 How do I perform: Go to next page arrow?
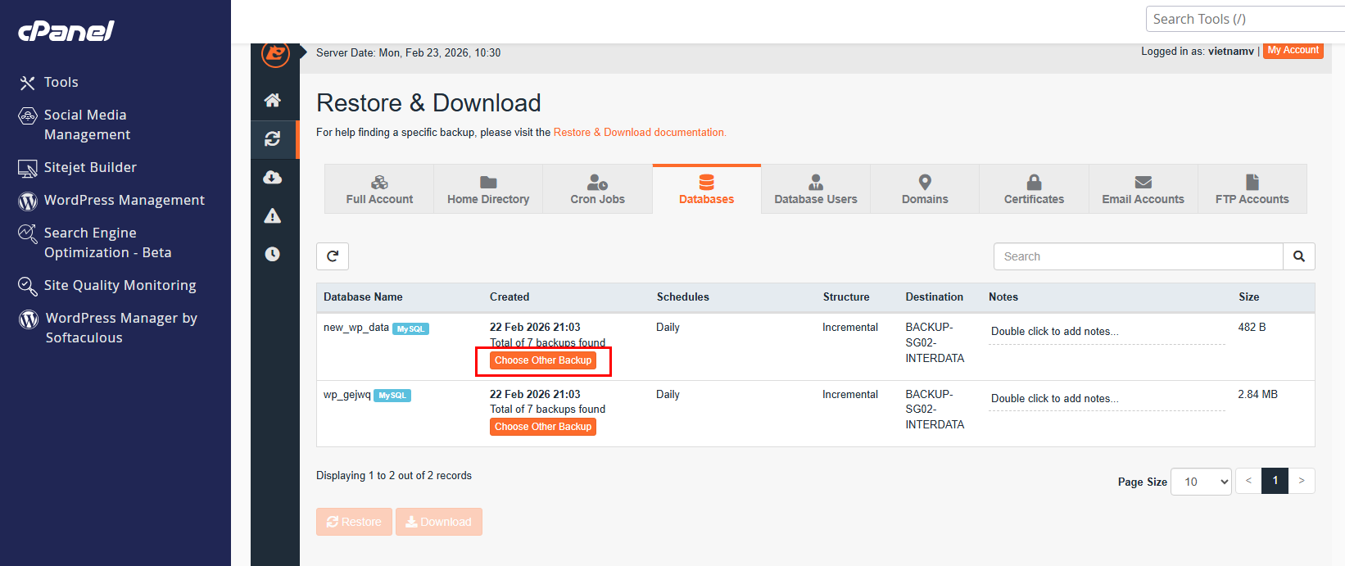1302,481
